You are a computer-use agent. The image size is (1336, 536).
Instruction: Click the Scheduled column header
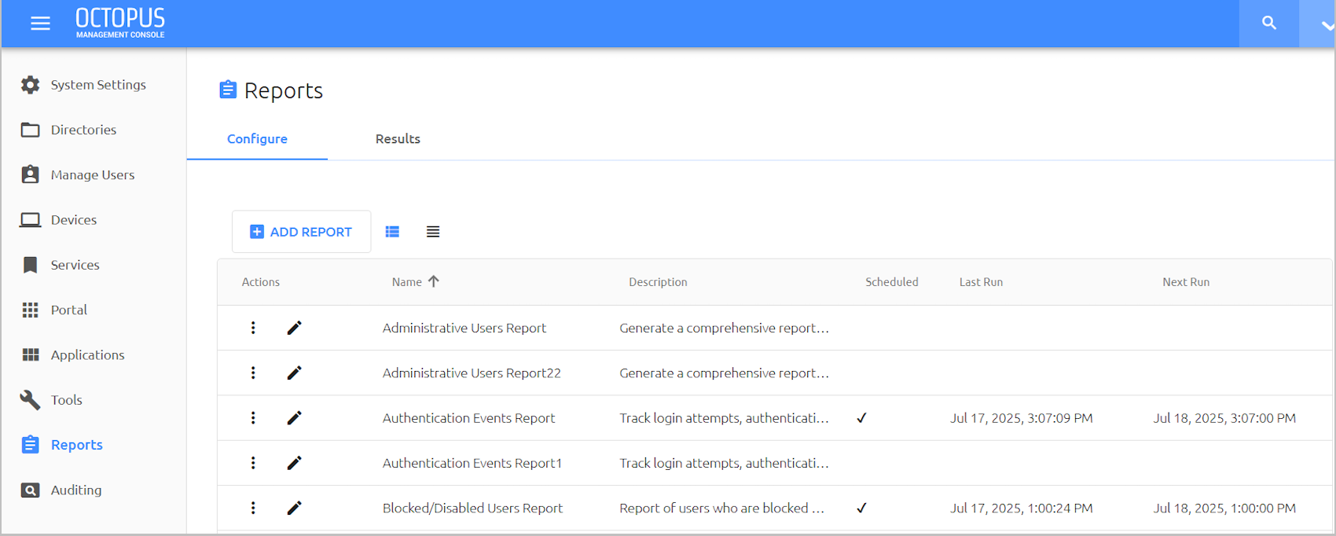892,282
